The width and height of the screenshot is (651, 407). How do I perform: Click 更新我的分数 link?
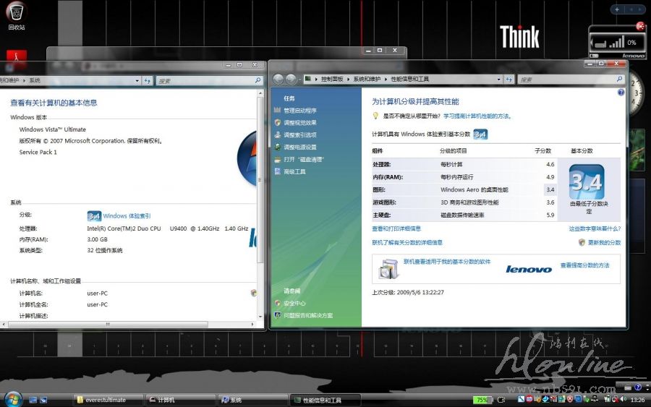(604, 242)
